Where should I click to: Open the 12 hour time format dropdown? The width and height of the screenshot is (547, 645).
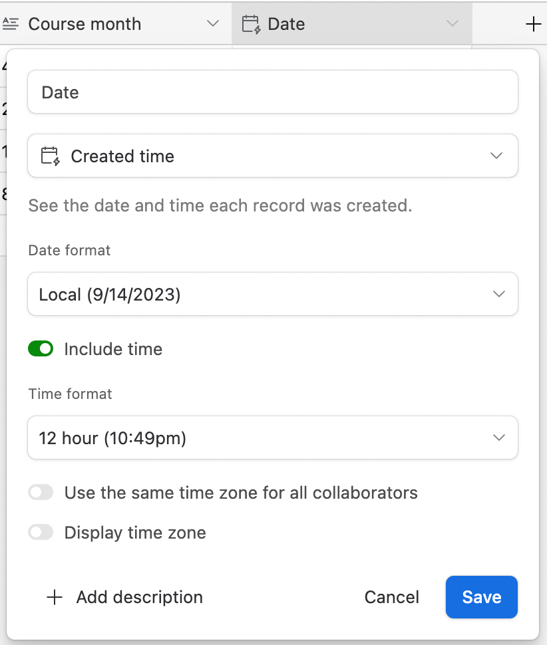click(272, 438)
